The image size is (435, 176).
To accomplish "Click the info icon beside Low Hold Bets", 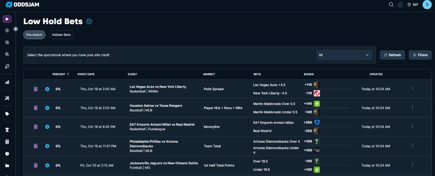I will point(89,21).
